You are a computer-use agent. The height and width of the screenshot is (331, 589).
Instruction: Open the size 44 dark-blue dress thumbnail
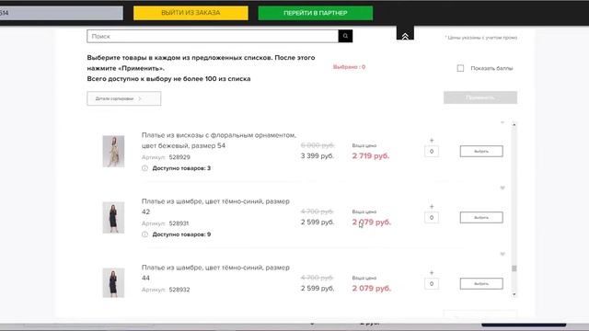click(x=113, y=283)
